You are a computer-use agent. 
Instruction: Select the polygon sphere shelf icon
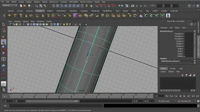(x=10, y=16)
